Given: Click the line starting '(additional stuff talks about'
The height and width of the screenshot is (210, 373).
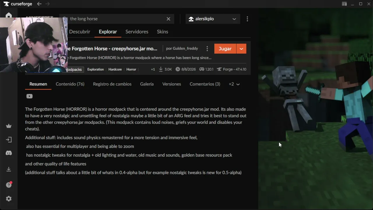Looking at the screenshot, I should 133,173.
